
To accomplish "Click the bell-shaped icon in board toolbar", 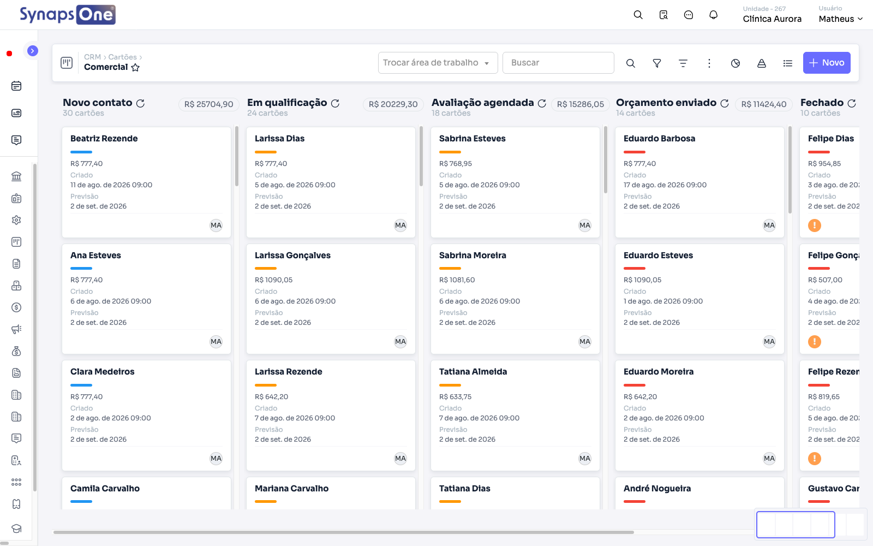I will pyautogui.click(x=762, y=63).
